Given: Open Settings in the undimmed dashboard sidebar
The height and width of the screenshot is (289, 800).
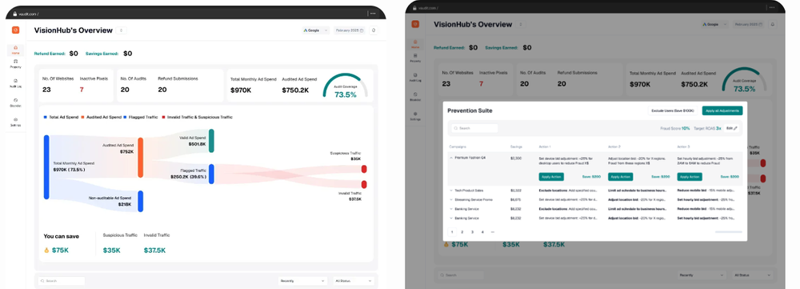Looking at the screenshot, I should (x=15, y=122).
